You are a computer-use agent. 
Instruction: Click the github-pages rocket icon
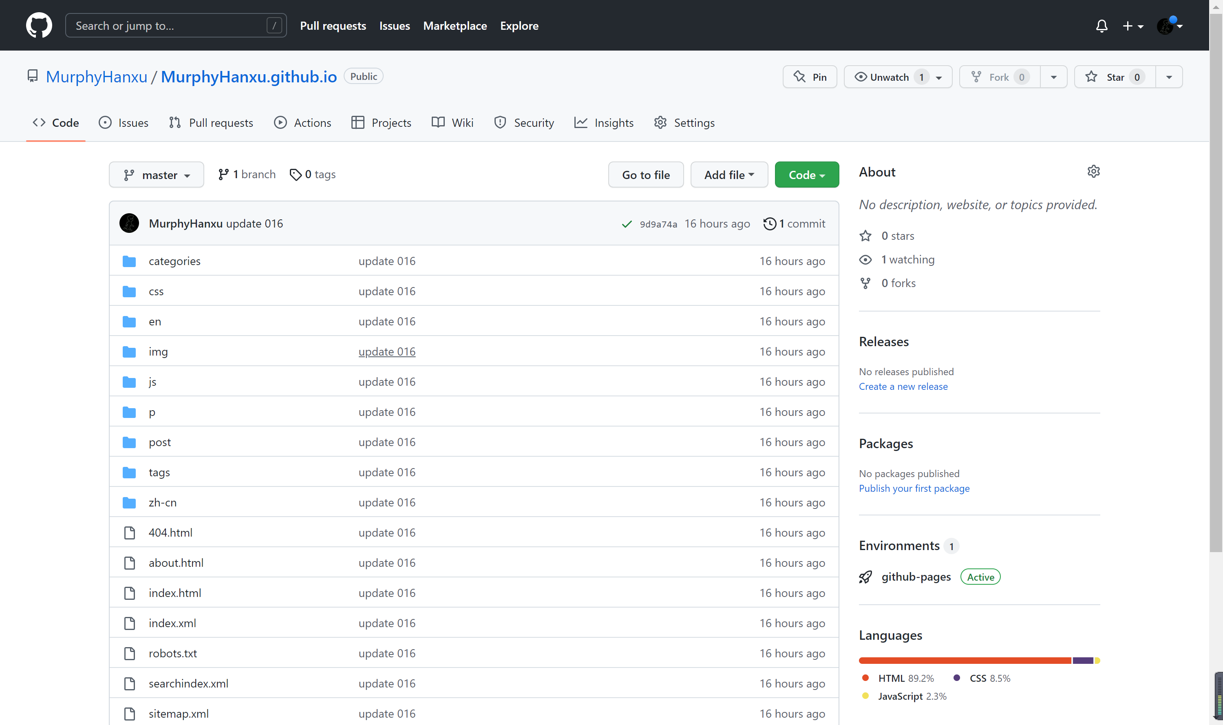865,577
